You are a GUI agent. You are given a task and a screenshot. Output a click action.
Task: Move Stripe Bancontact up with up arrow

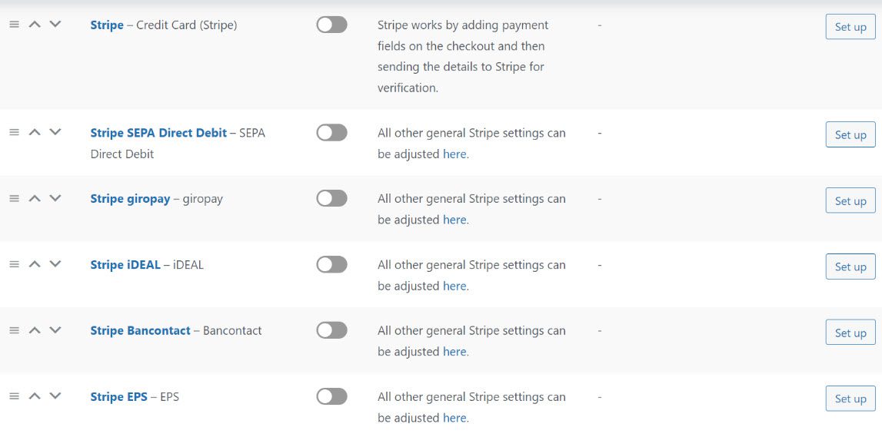coord(35,330)
